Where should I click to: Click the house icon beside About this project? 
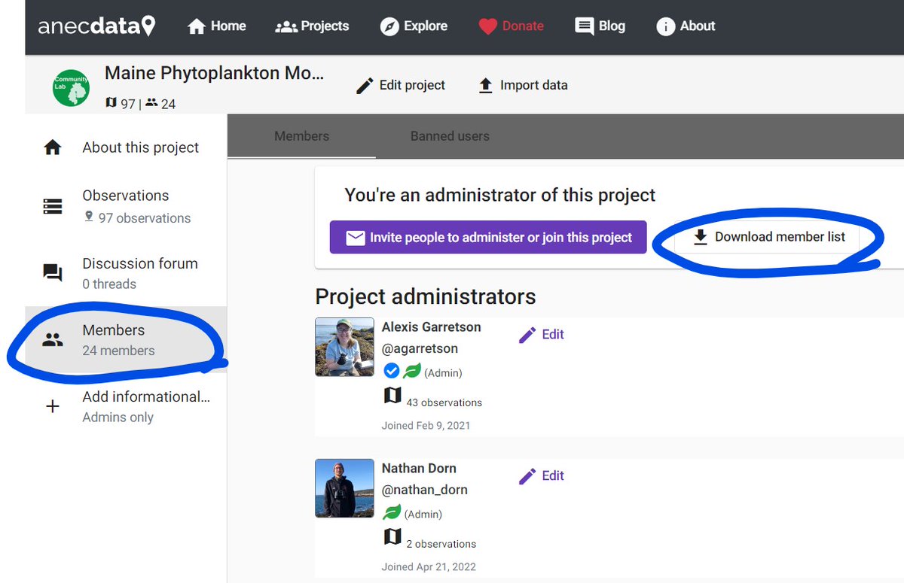pos(53,147)
